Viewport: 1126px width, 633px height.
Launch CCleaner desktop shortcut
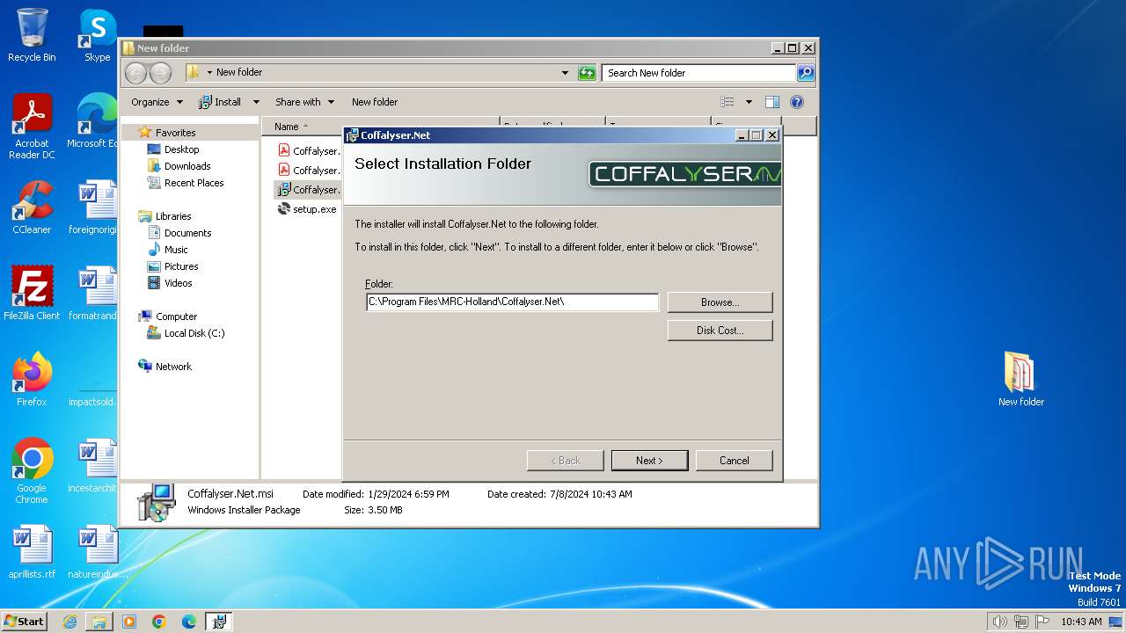coord(32,207)
